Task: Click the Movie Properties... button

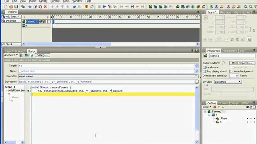Action: (x=242, y=63)
